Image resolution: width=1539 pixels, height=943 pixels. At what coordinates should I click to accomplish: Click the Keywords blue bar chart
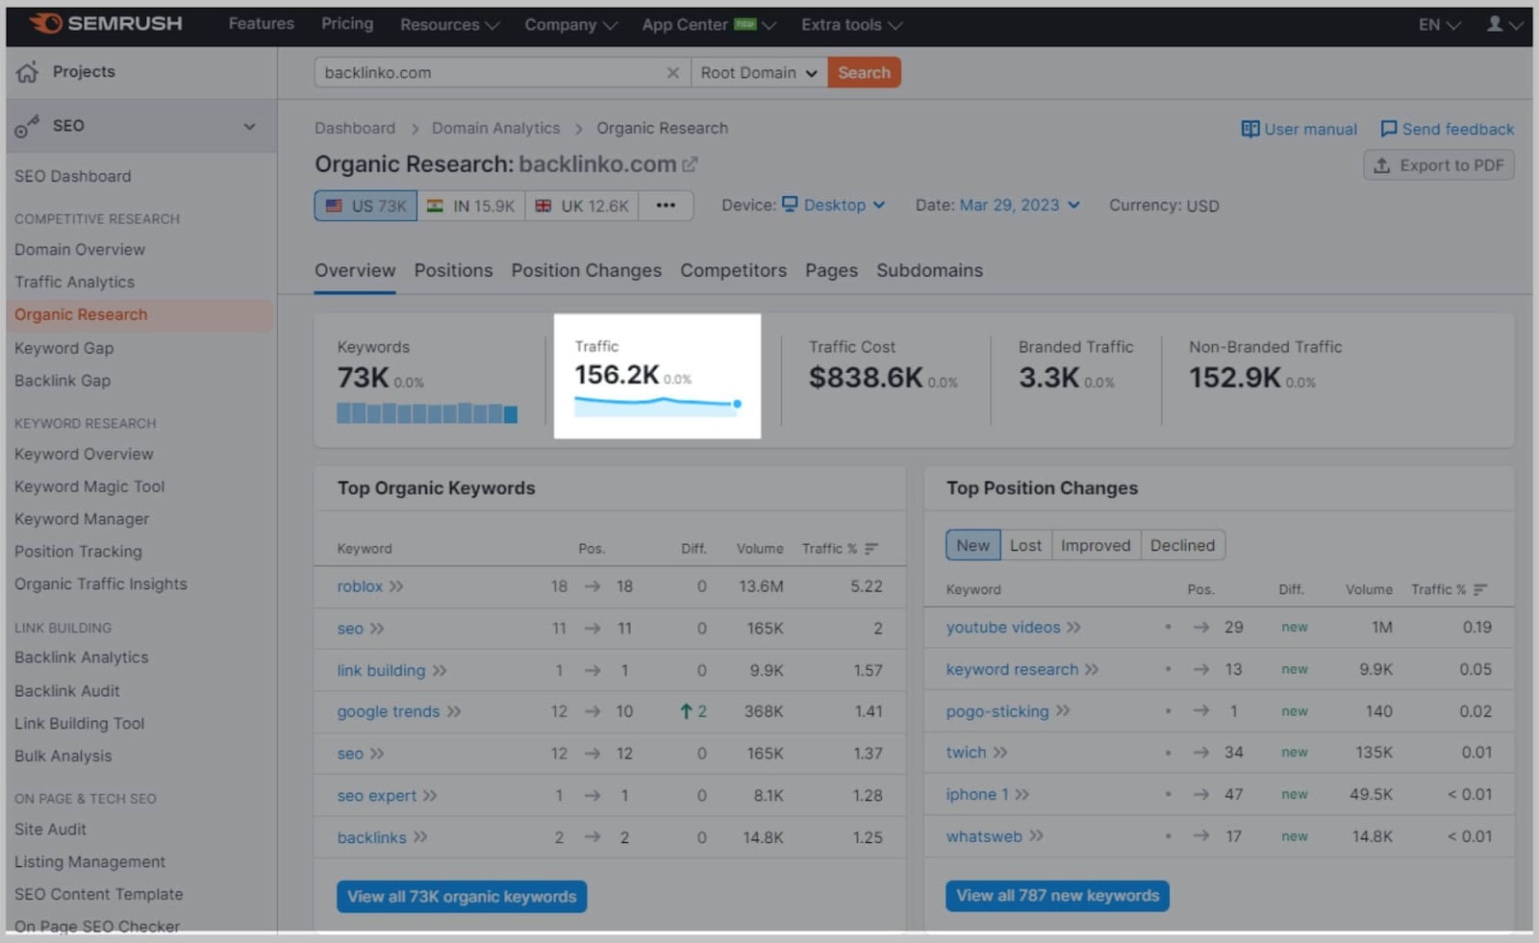click(x=427, y=413)
